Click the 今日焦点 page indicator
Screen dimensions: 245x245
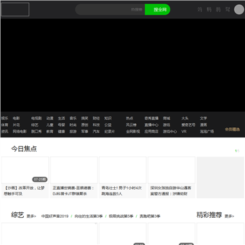pos(238,151)
